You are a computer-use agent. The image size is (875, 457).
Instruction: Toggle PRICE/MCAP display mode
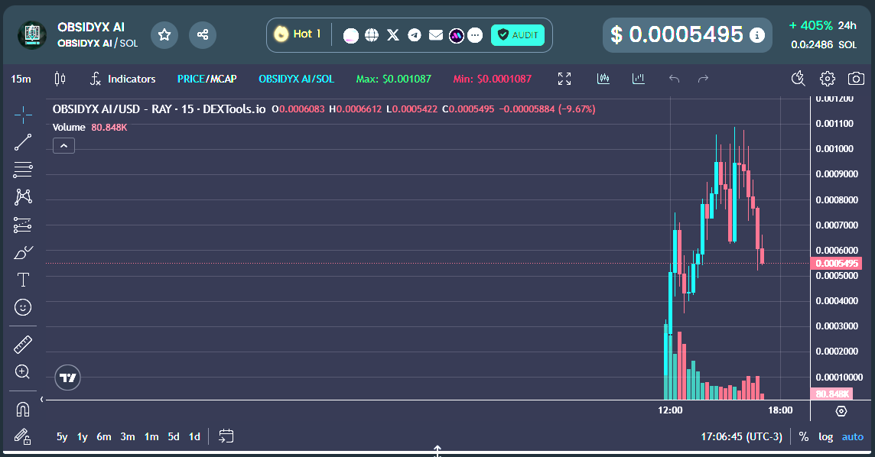(207, 79)
